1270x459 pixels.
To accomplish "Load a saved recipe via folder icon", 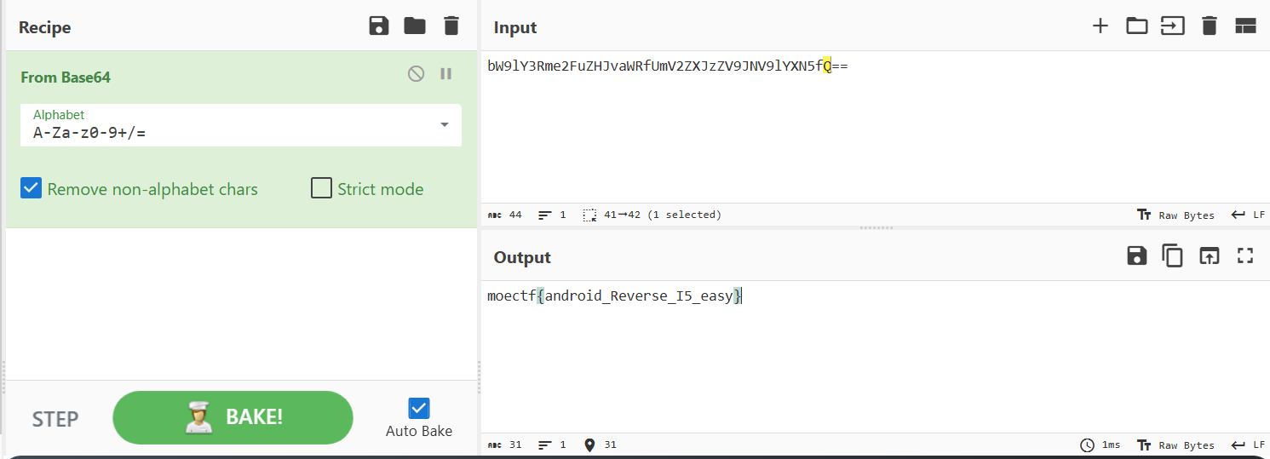I will click(x=415, y=26).
